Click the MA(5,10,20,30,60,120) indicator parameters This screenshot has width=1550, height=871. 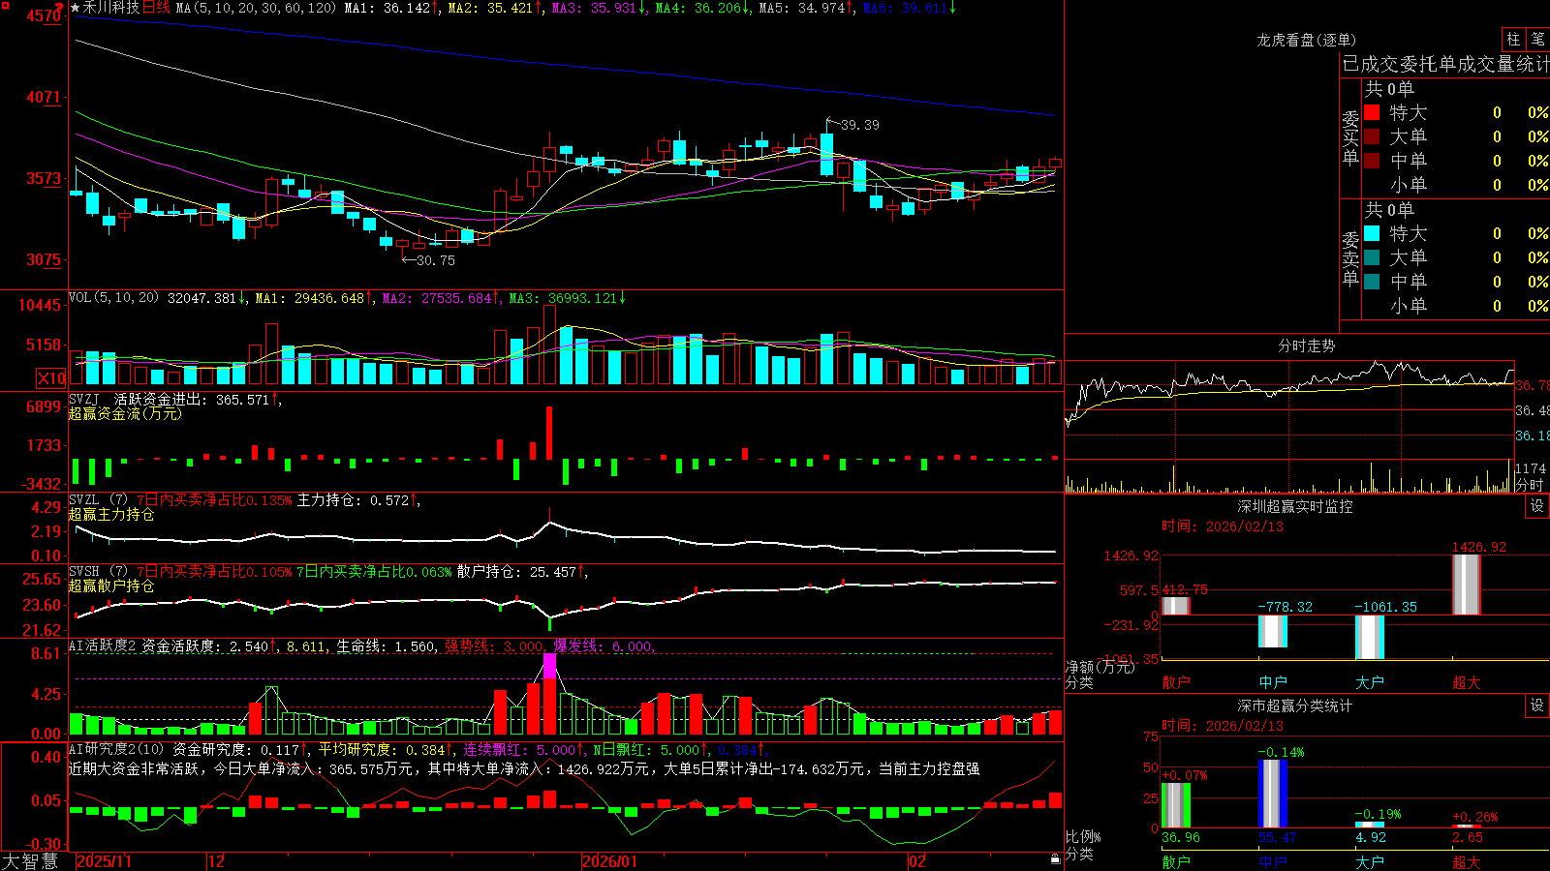point(256,8)
